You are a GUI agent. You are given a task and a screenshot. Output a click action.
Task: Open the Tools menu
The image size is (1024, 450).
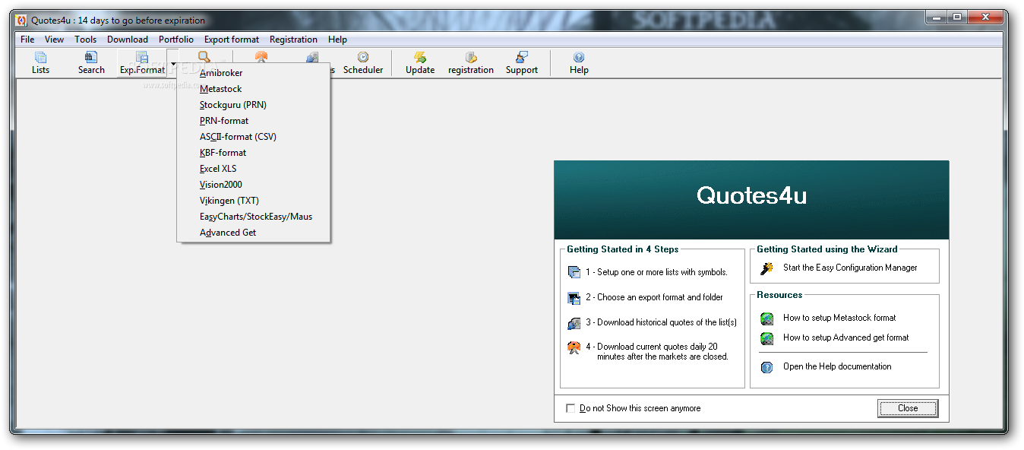(x=85, y=40)
